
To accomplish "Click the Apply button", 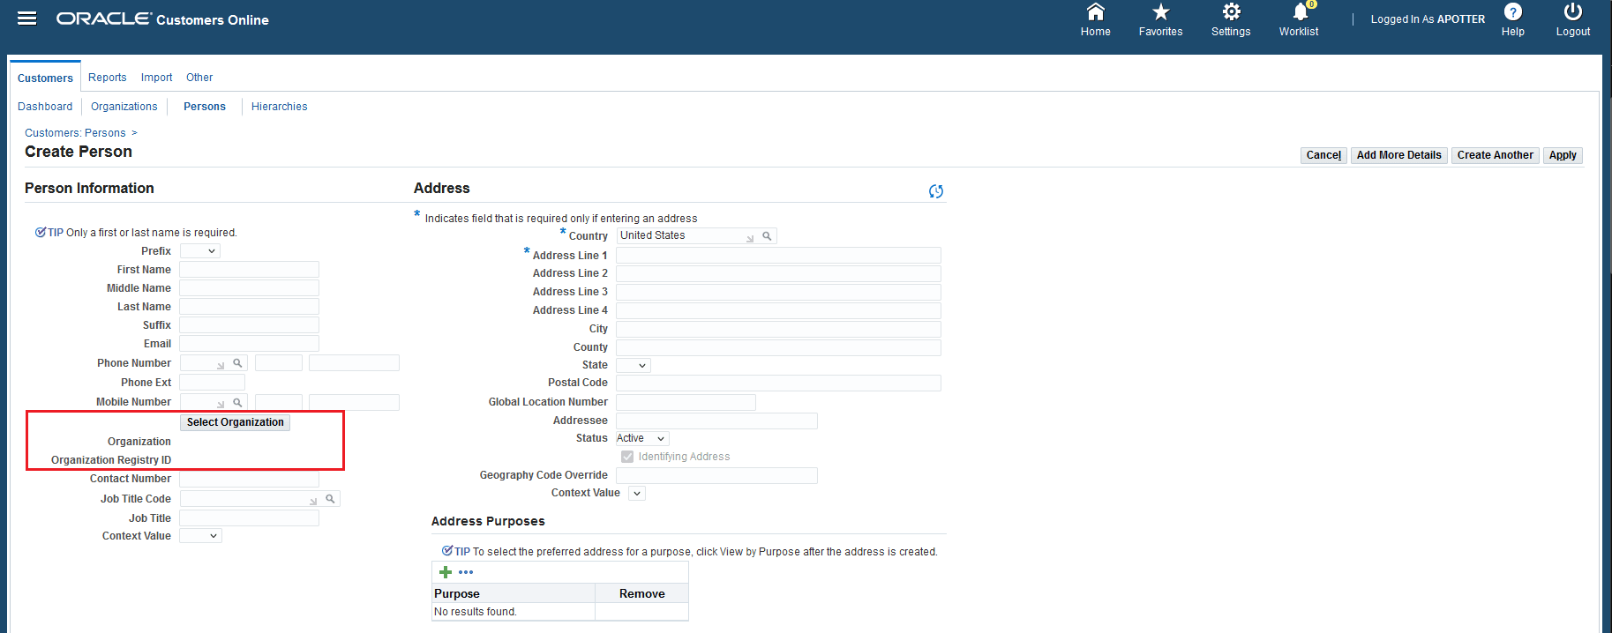I will click(x=1563, y=155).
